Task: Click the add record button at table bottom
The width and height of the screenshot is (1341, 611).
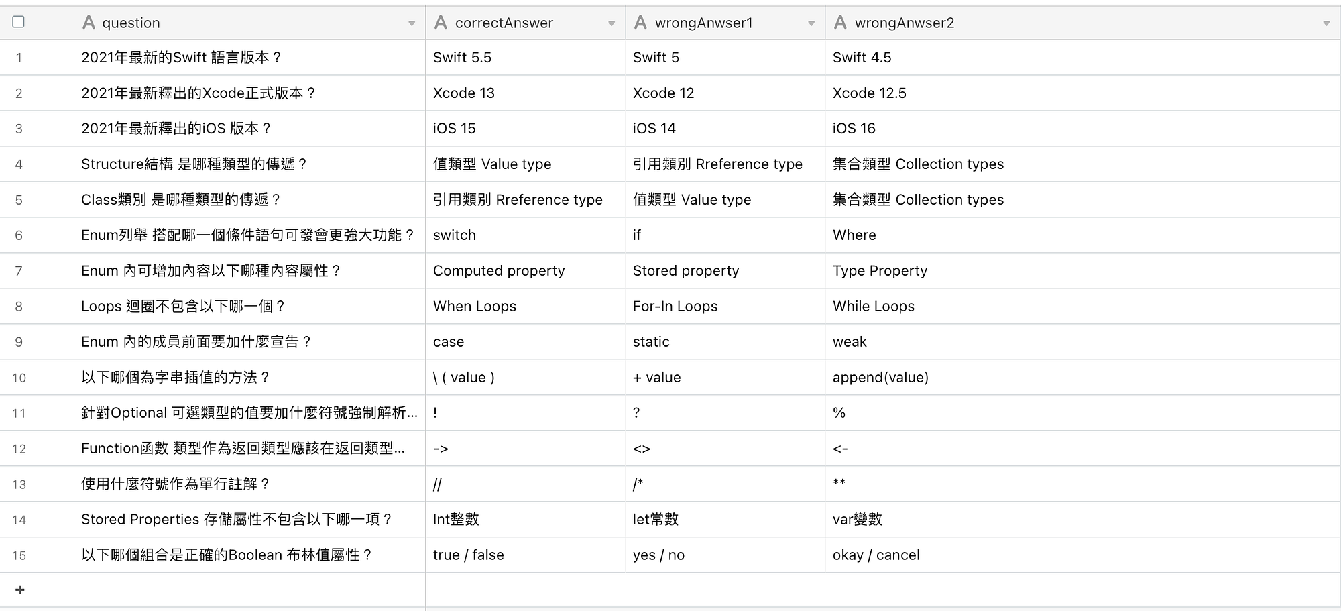Action: coord(19,590)
